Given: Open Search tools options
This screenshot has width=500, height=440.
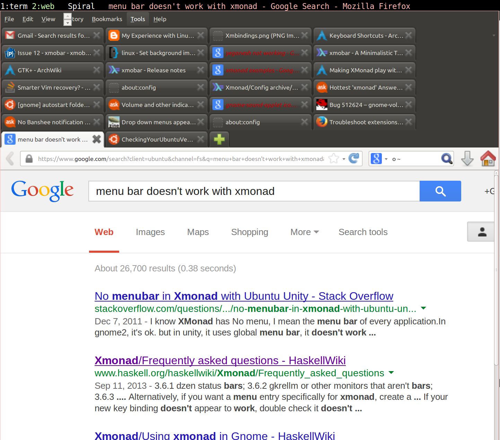Looking at the screenshot, I should [x=363, y=232].
